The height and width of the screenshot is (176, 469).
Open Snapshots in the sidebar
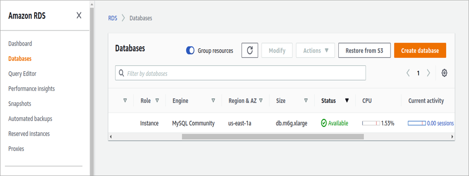pyautogui.click(x=20, y=104)
